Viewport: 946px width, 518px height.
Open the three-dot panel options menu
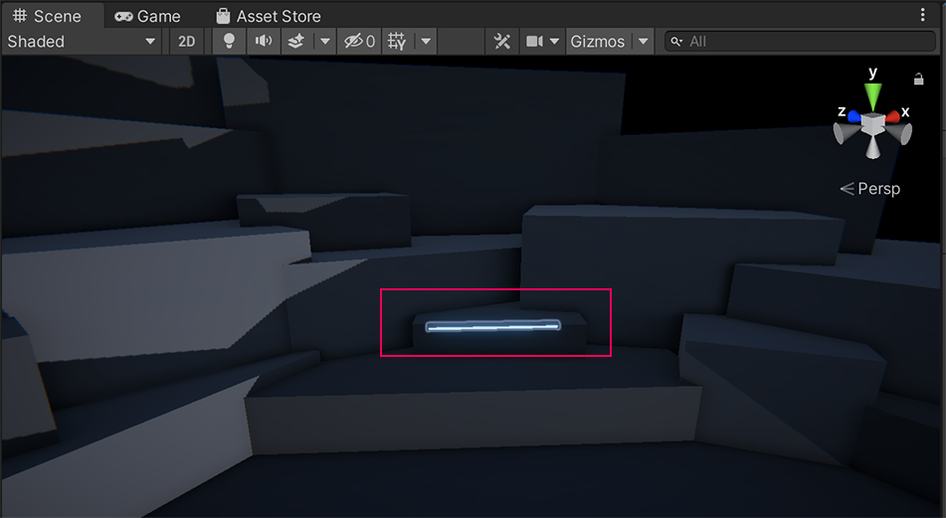tap(922, 15)
